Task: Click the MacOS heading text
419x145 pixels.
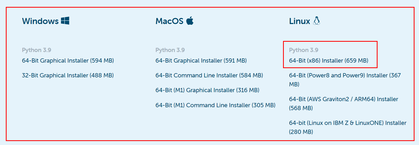Action: pos(169,21)
